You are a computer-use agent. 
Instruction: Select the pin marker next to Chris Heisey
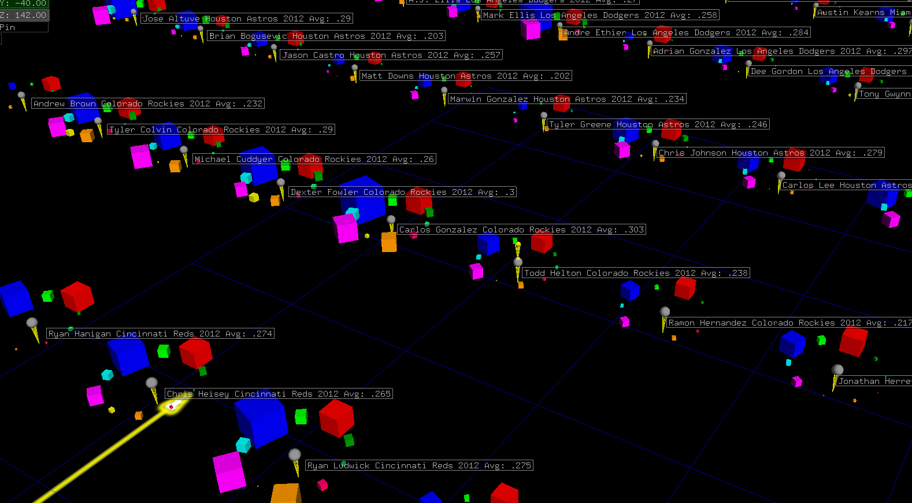[x=152, y=384]
